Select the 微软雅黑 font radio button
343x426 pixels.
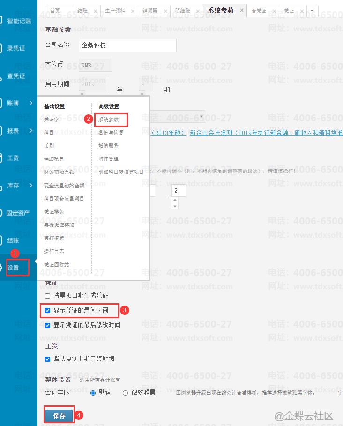[125, 393]
